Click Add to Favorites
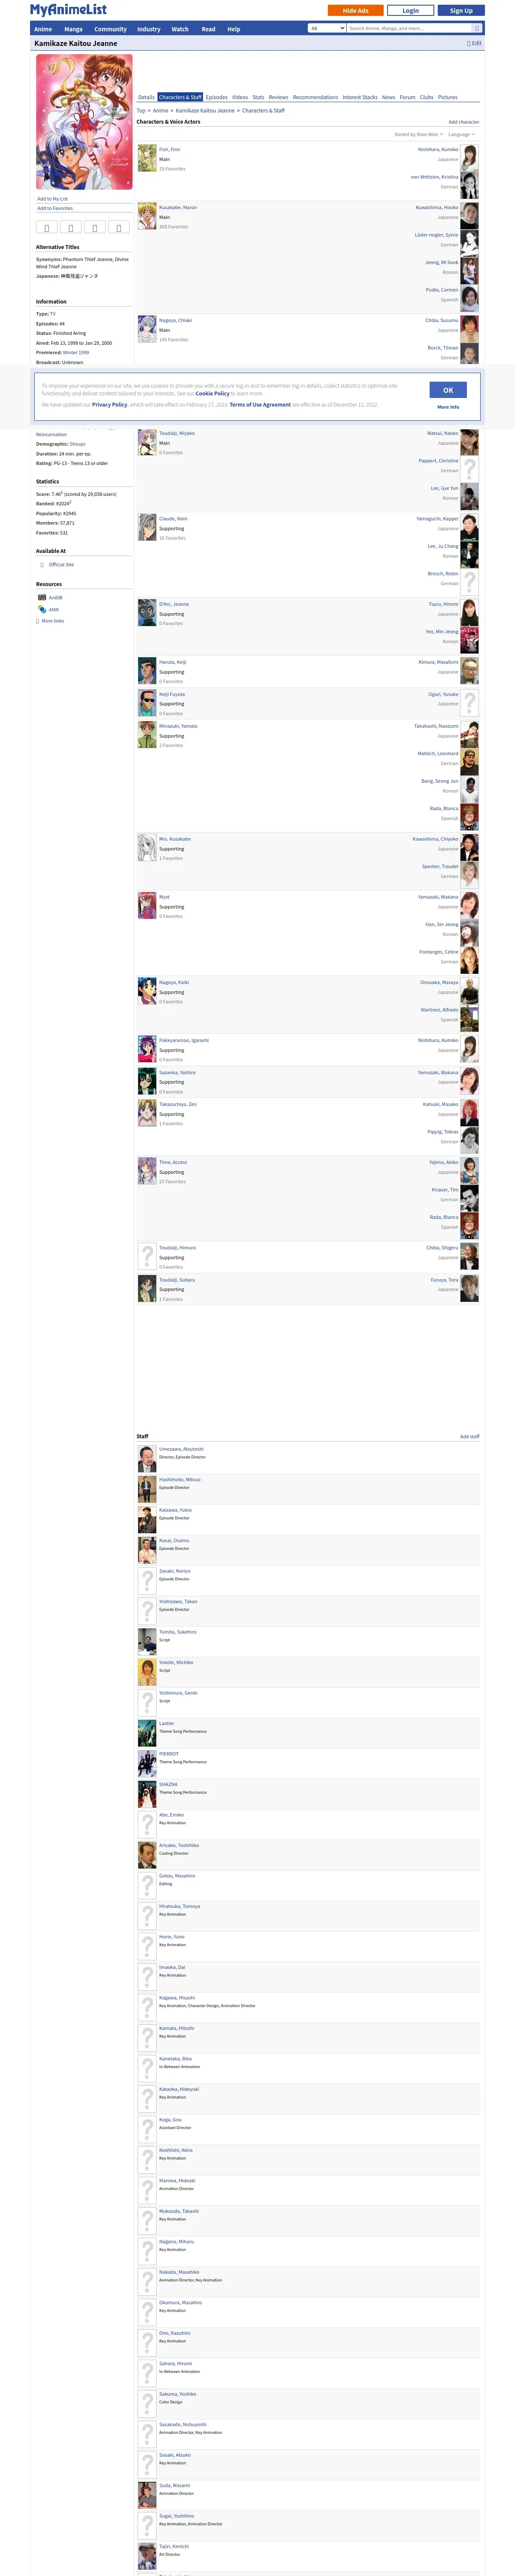 click(x=55, y=208)
